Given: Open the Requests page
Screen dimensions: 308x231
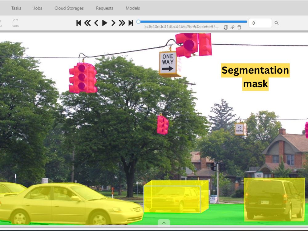Looking at the screenshot, I should (x=104, y=8).
